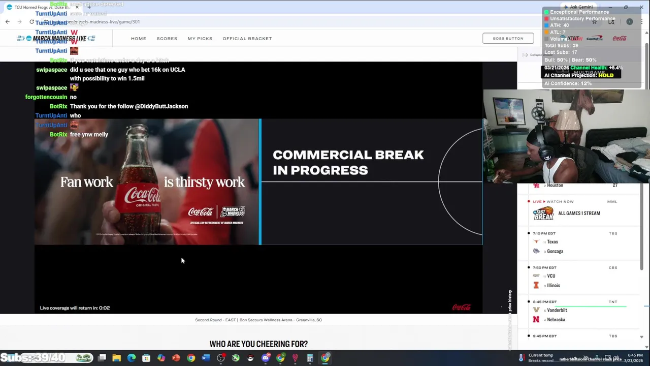This screenshot has height=366, width=650.
Task: Select the Gonzaga team row
Action: (x=555, y=251)
